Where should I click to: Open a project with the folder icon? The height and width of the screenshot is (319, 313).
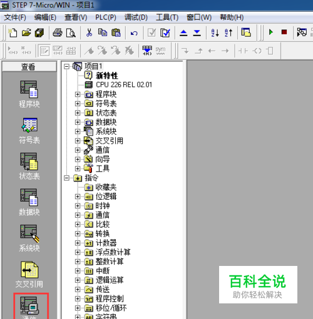(26, 32)
